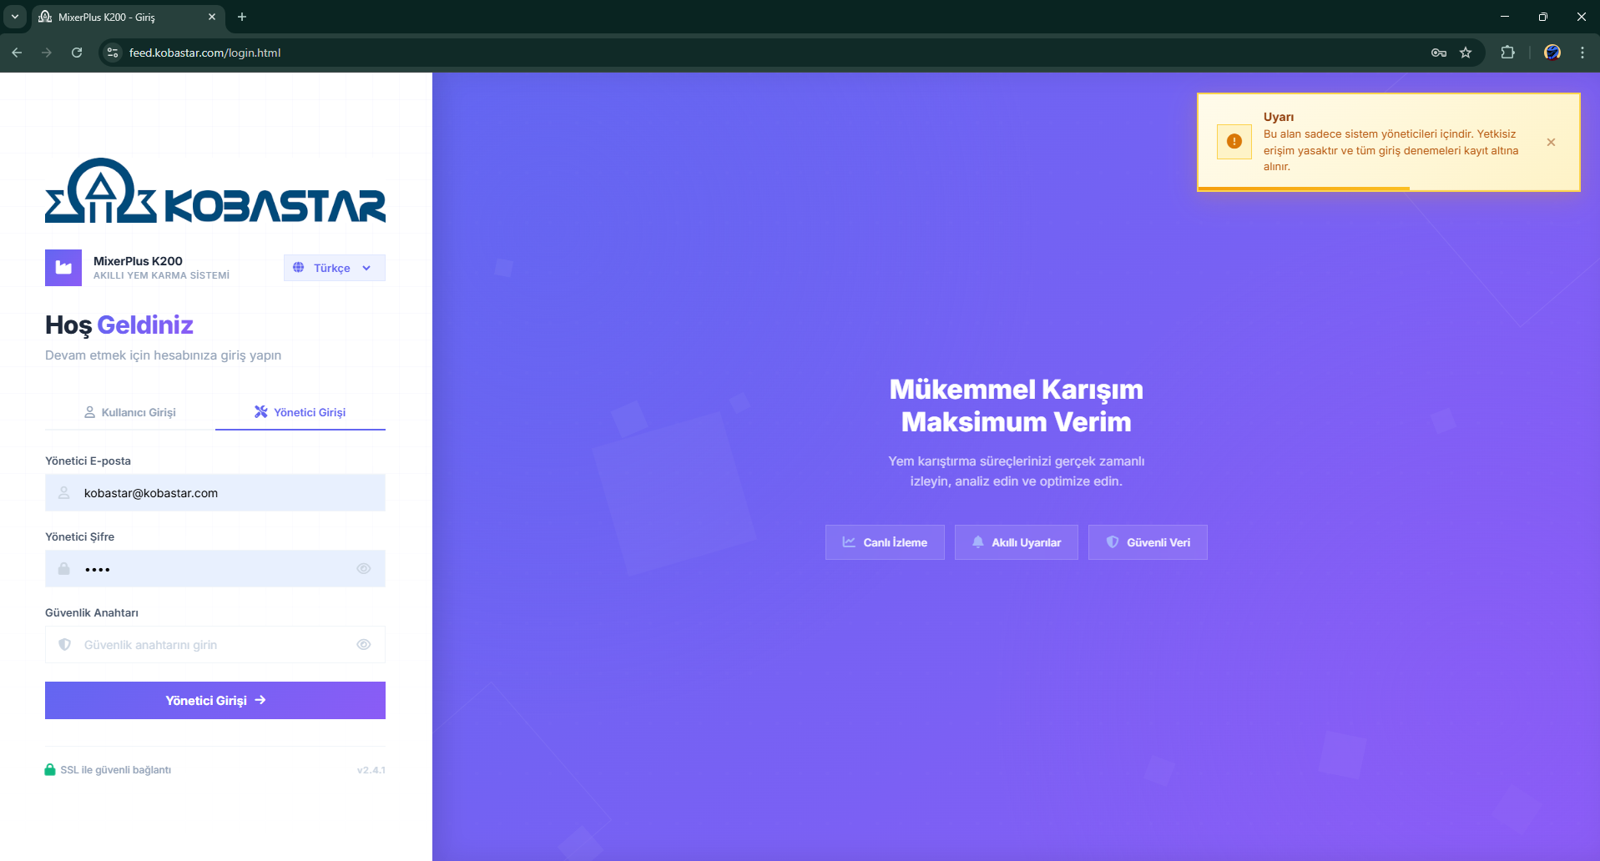
Task: Select the Yönetici Girişi tab
Action: click(x=300, y=412)
